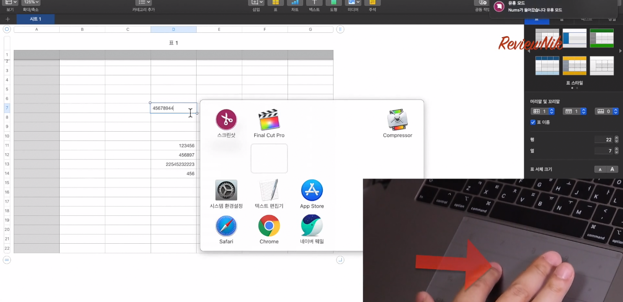The width and height of the screenshot is (623, 302).
Task: Click the table title 표 1
Action: click(x=174, y=43)
